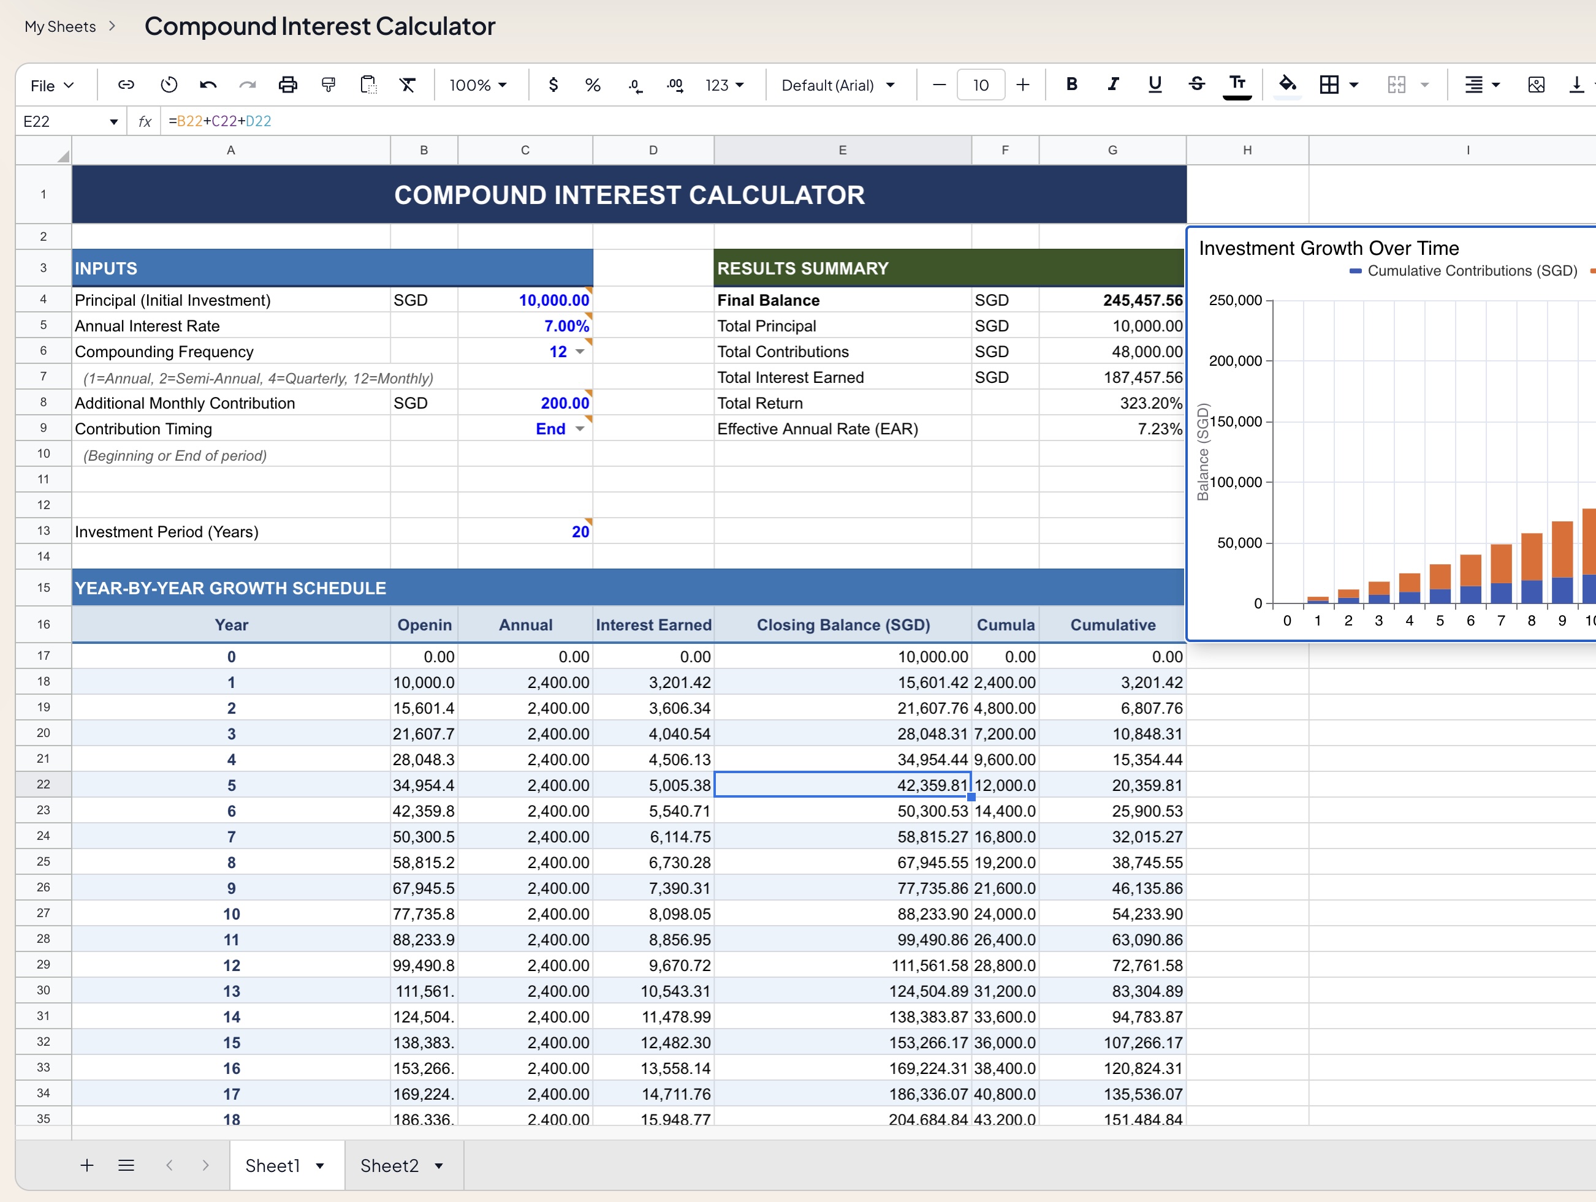Click the My Sheets breadcrumb link

click(60, 27)
